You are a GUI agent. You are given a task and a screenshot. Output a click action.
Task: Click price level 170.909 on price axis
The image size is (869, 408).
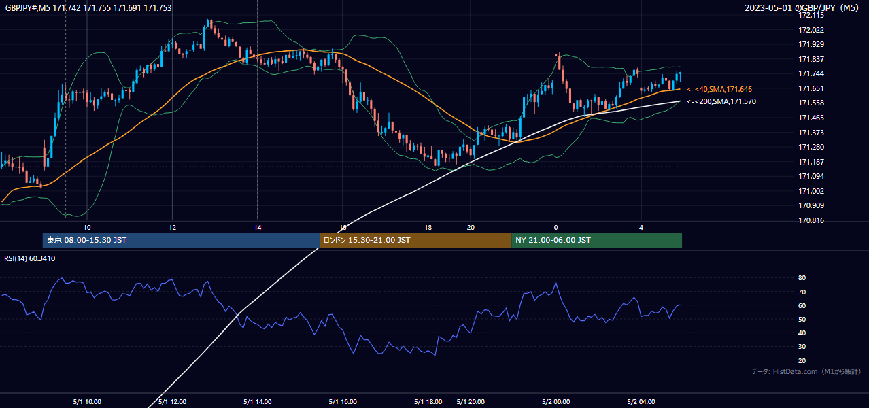[x=812, y=205]
